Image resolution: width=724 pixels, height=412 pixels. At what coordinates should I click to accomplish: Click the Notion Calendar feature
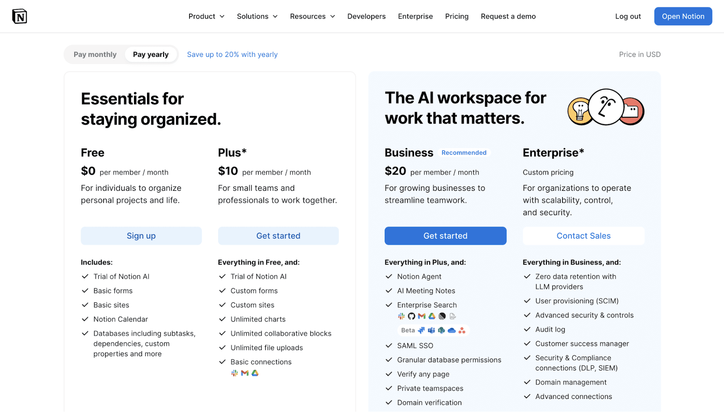(121, 319)
